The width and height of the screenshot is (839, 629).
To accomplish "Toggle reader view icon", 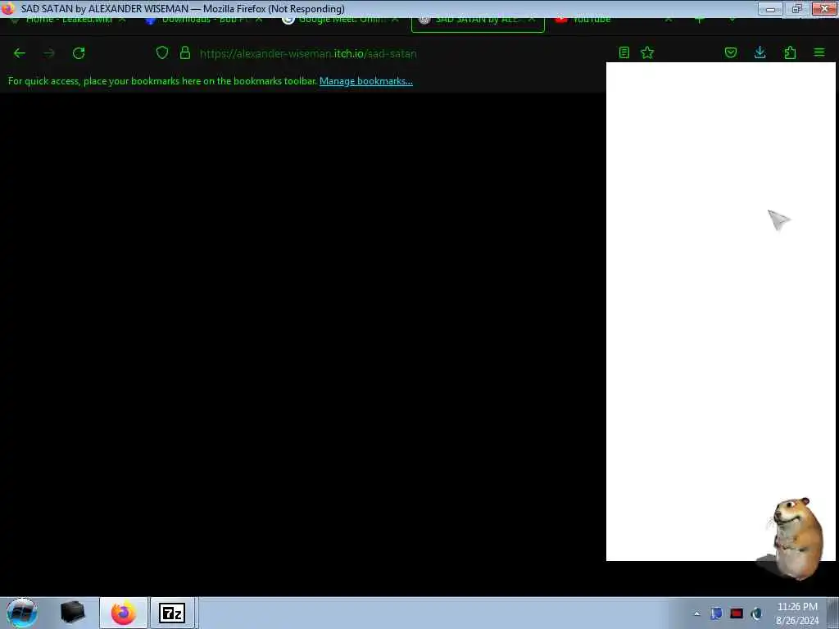I will 624,52.
